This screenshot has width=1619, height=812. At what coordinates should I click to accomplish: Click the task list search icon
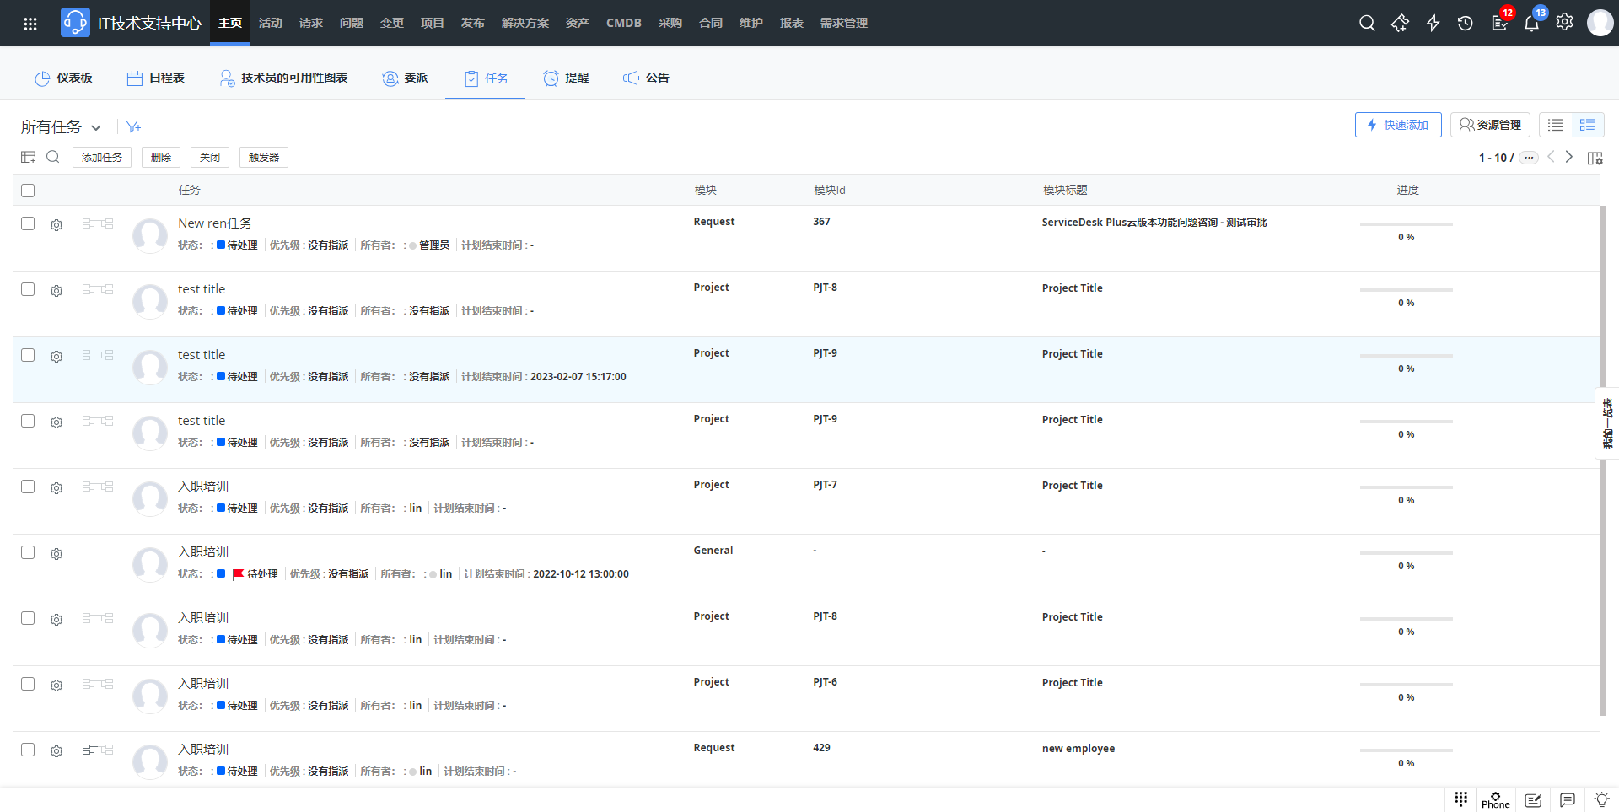point(53,157)
